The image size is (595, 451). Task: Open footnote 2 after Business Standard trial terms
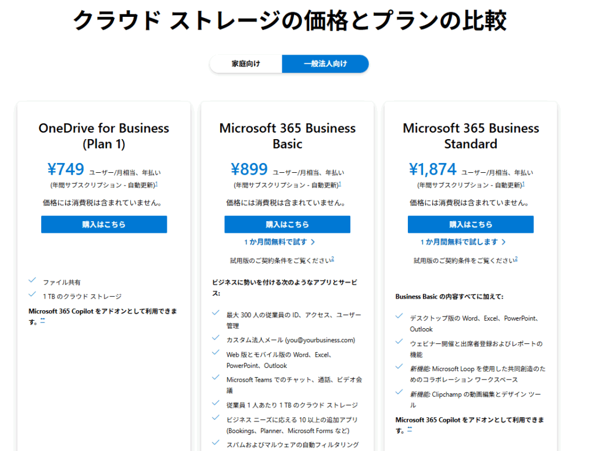click(516, 259)
